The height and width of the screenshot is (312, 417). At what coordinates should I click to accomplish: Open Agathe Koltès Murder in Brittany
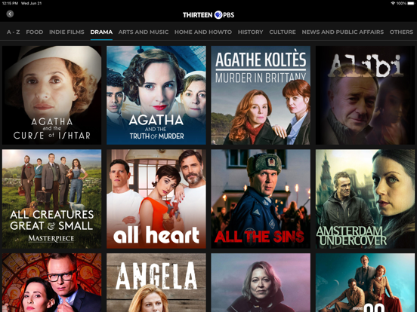(x=261, y=95)
